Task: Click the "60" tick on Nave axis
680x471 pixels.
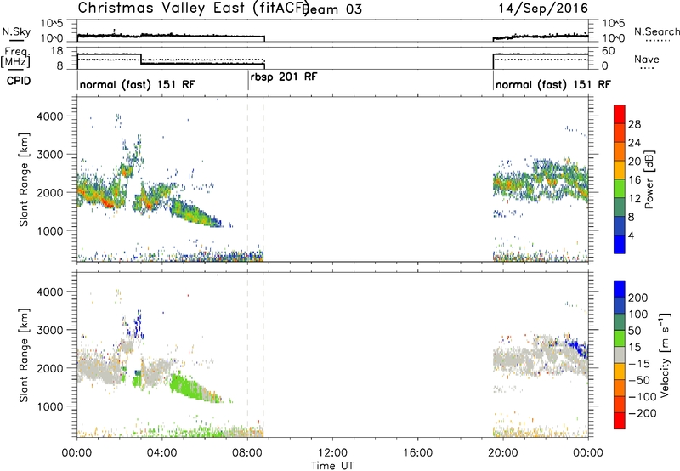Action: click(x=609, y=51)
